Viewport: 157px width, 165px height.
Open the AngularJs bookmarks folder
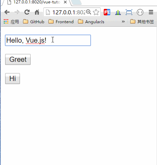pos(91,22)
